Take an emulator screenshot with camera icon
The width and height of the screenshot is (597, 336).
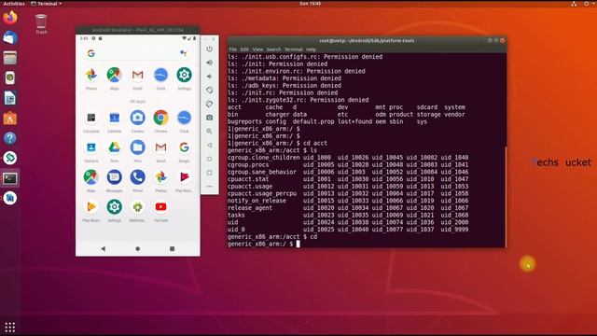pyautogui.click(x=209, y=118)
